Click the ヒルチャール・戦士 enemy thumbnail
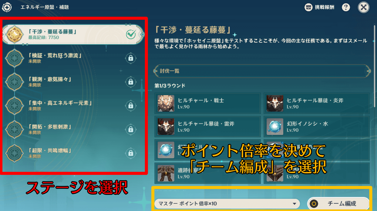The image size is (377, 211). (166, 103)
